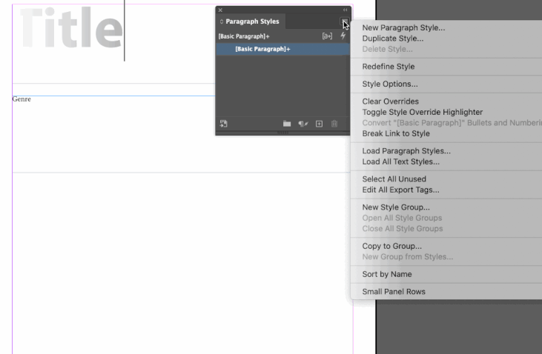Open the Paragraph Styles panel menu icon
This screenshot has width=542, height=354.
pos(344,21)
